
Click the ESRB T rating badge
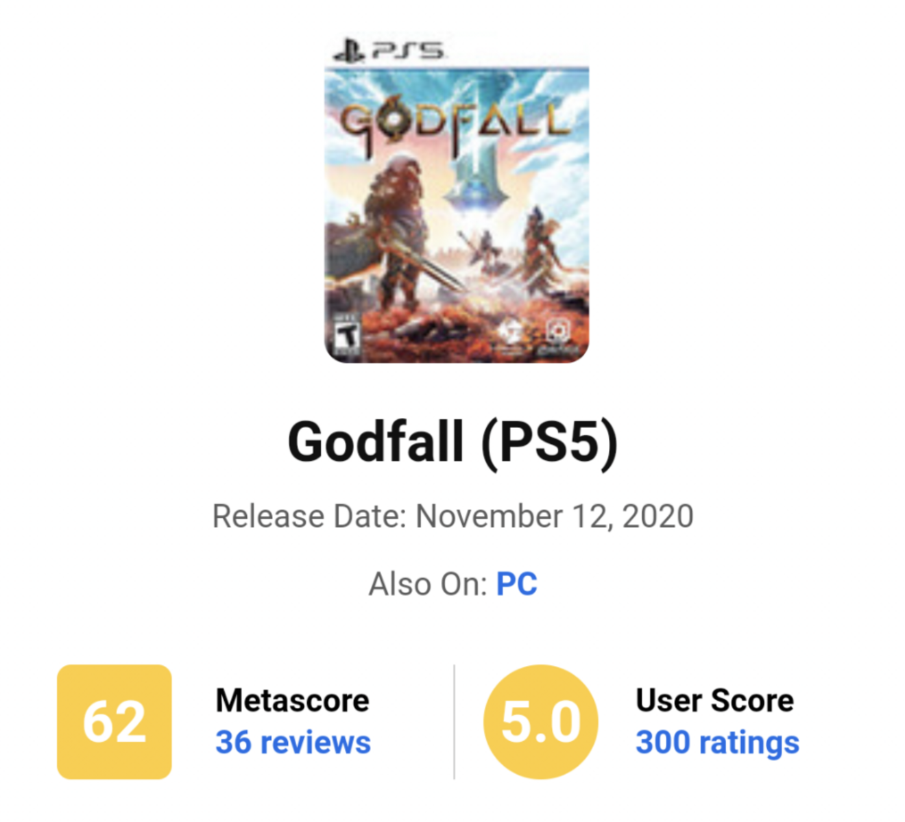pyautogui.click(x=346, y=336)
